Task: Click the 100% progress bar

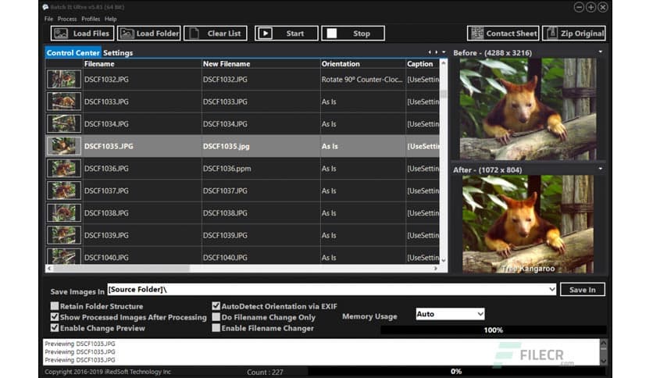Action: pos(493,330)
